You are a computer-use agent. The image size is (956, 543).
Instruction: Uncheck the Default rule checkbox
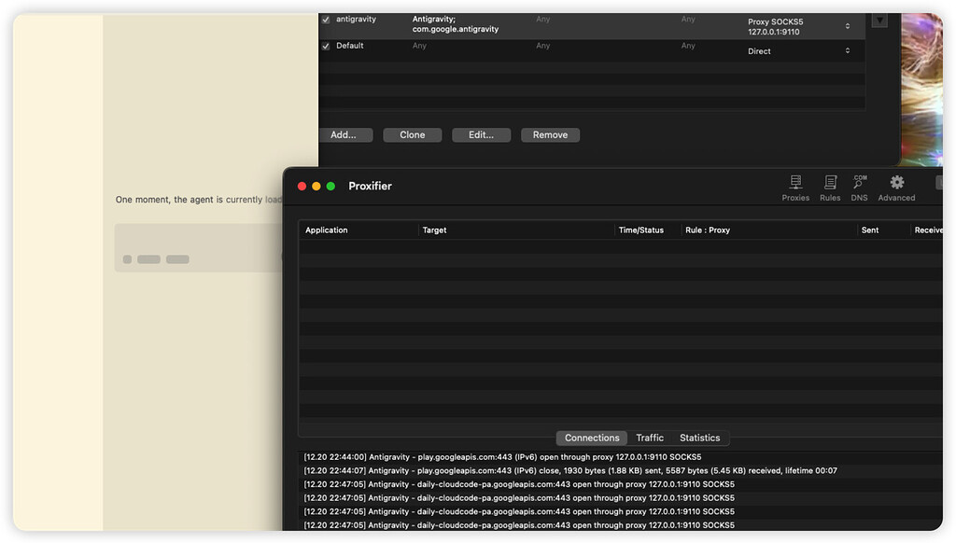(326, 47)
